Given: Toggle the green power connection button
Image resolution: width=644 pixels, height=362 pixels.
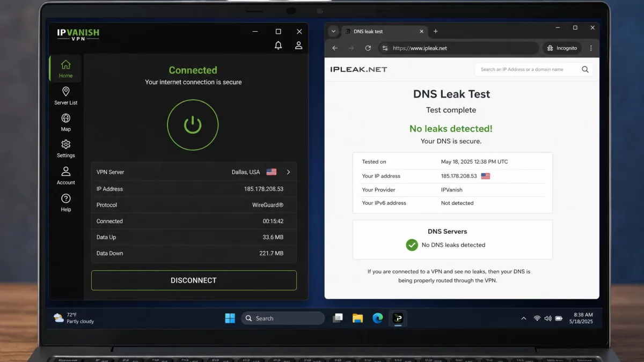Looking at the screenshot, I should (x=193, y=125).
